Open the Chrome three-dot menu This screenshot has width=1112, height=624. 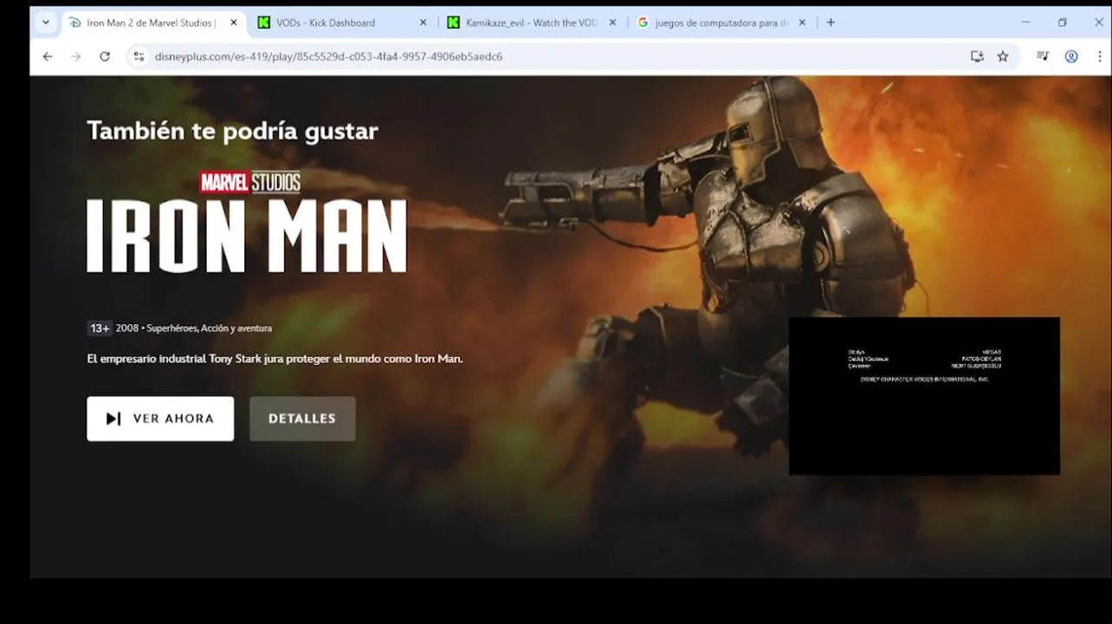click(x=1099, y=56)
